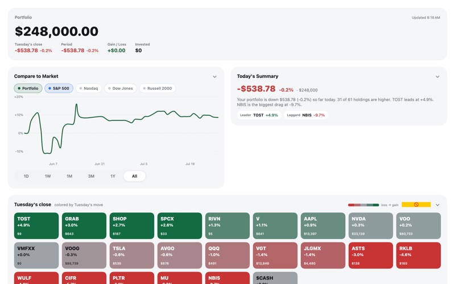Screen dimensions: 455x284
Task: Select the TSLA -0.6% tile
Action: (132, 255)
